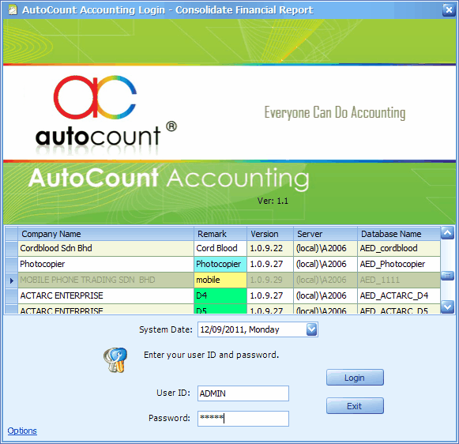459x444 pixels.
Task: Sort by the Server column header
Action: [325, 234]
